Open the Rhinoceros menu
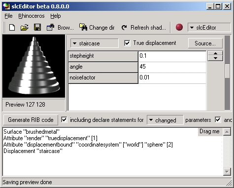The image size is (234, 188). pyautogui.click(x=32, y=16)
